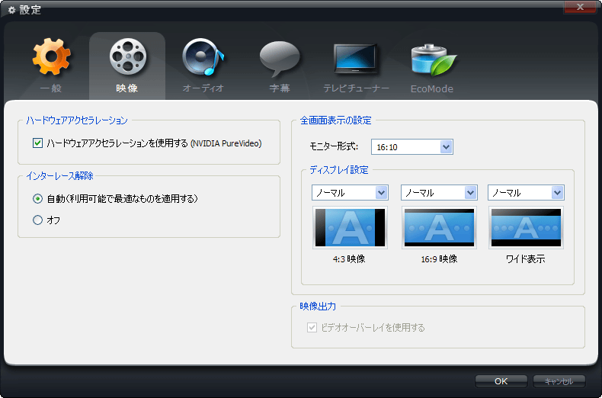This screenshot has width=602, height=398.
Task: Open the EcoMode battery leaf icon
Action: pyautogui.click(x=433, y=59)
